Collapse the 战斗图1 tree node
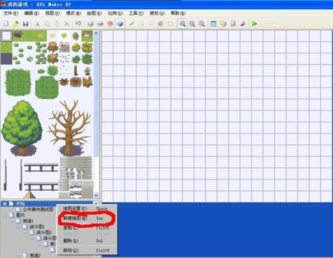The height and width of the screenshot is (258, 333). [x=19, y=227]
